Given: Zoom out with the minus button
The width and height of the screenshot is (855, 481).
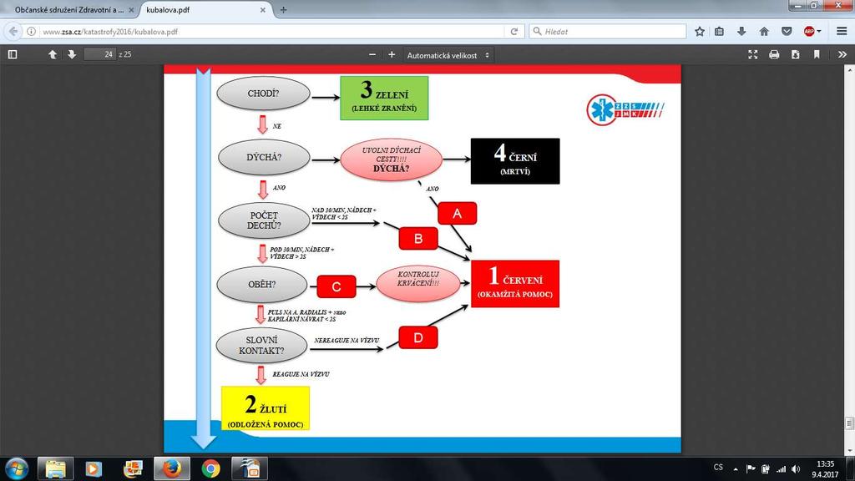Looking at the screenshot, I should pyautogui.click(x=372, y=54).
